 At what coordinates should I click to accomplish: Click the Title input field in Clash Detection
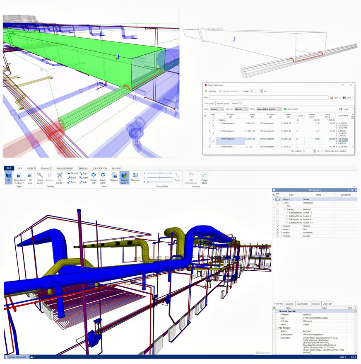coord(269,97)
